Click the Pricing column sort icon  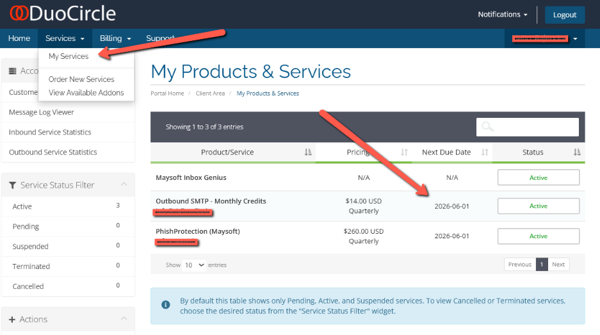[404, 152]
